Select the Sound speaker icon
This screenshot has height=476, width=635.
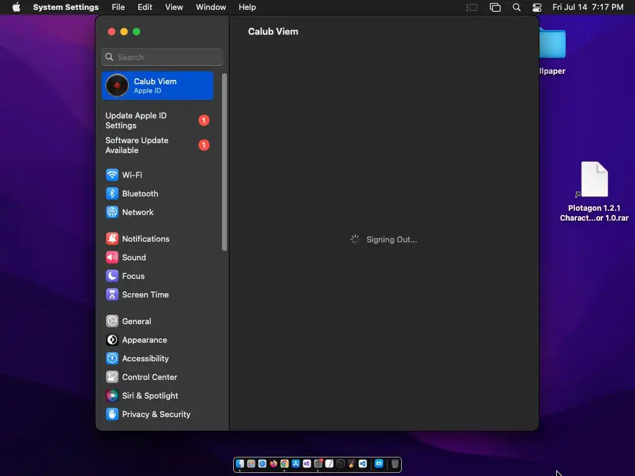coord(112,257)
